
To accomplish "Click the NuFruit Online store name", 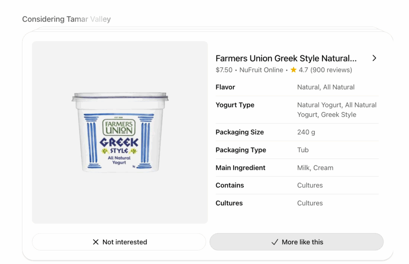I will pyautogui.click(x=261, y=70).
